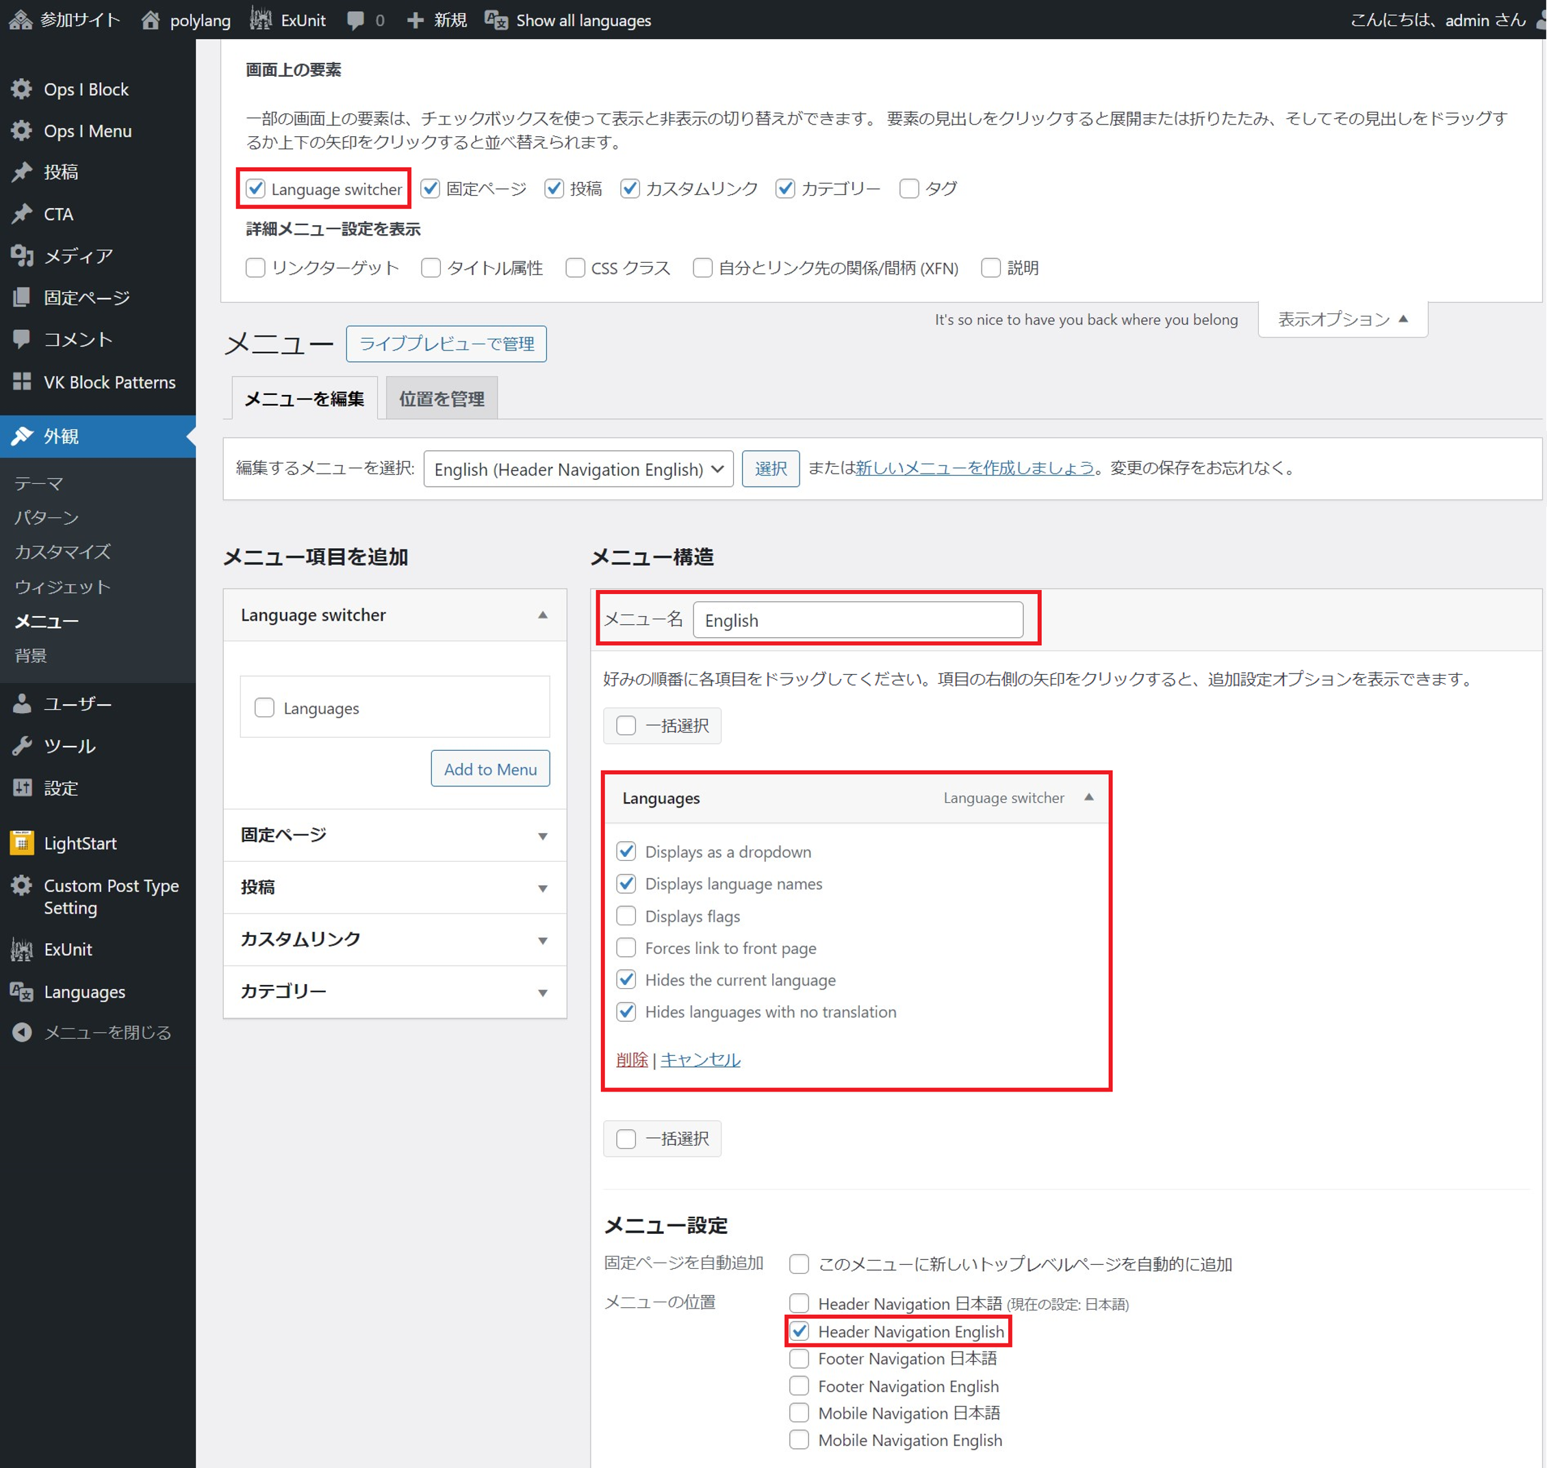Open the Languages translation icon in sidebar
The image size is (1547, 1468).
22,992
